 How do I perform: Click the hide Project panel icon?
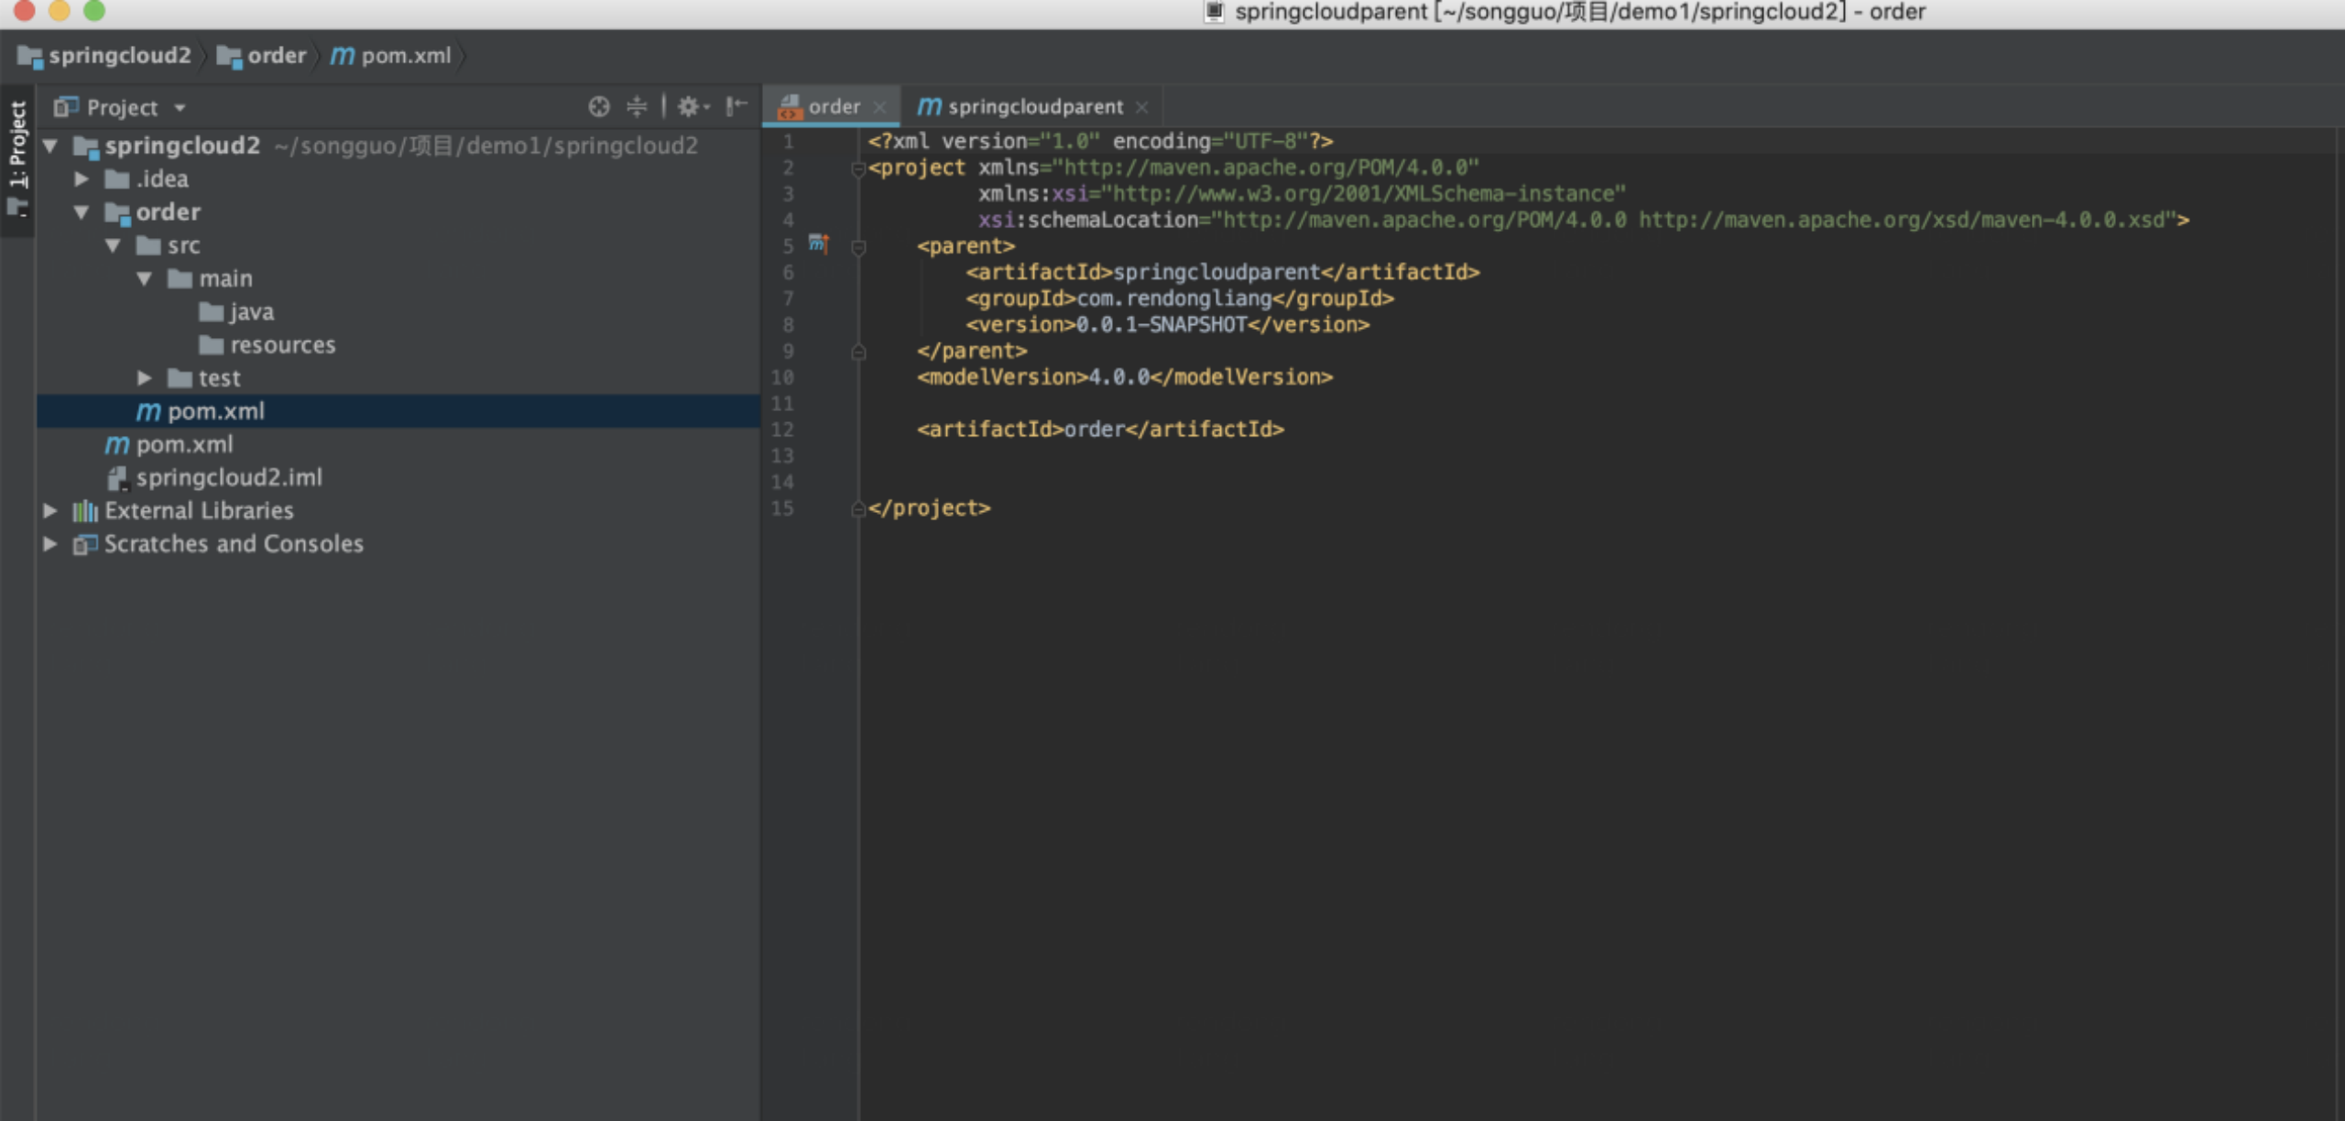pos(736,107)
